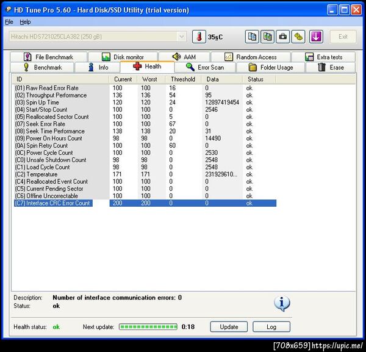This screenshot has width=366, height=352.
Task: Click the thermometer temperature icon
Action: point(199,37)
